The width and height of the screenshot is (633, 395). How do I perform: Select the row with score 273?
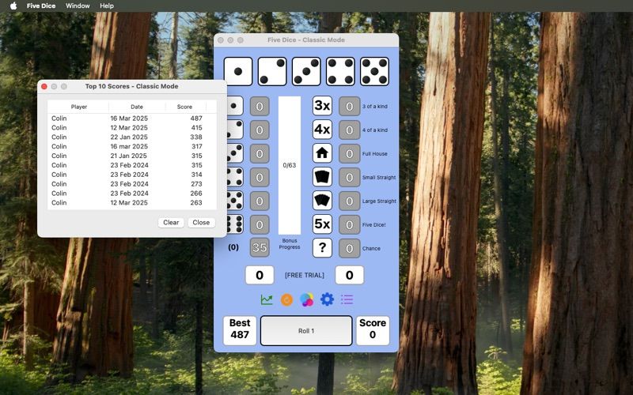pos(132,184)
